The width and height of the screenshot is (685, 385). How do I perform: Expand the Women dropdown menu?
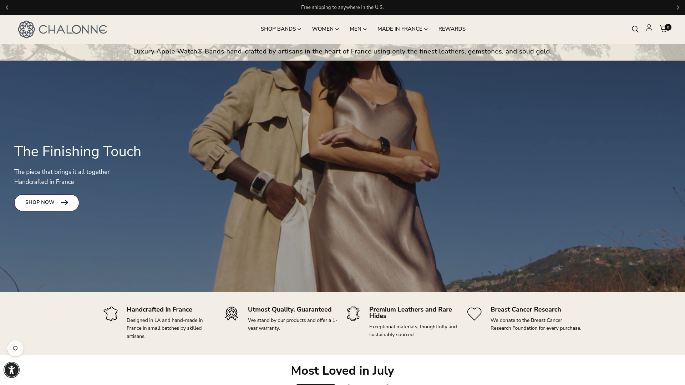325,29
